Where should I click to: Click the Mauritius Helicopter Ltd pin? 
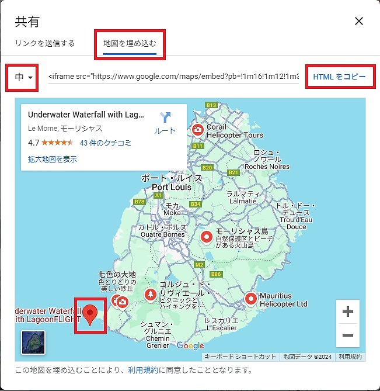(251, 299)
